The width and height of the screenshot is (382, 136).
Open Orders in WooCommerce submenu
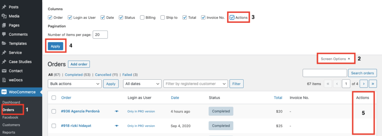(x=8, y=110)
